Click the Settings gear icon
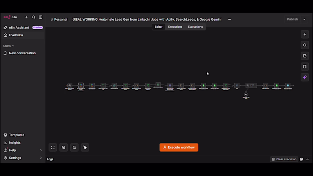Screen dimensions: 313x176 pyautogui.click(x=5, y=158)
